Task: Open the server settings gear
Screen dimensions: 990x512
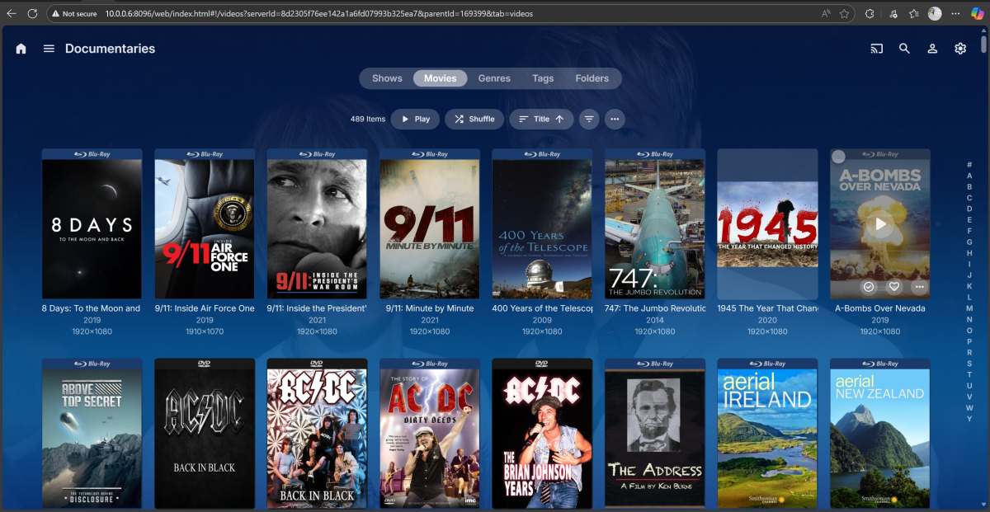Action: pos(960,49)
